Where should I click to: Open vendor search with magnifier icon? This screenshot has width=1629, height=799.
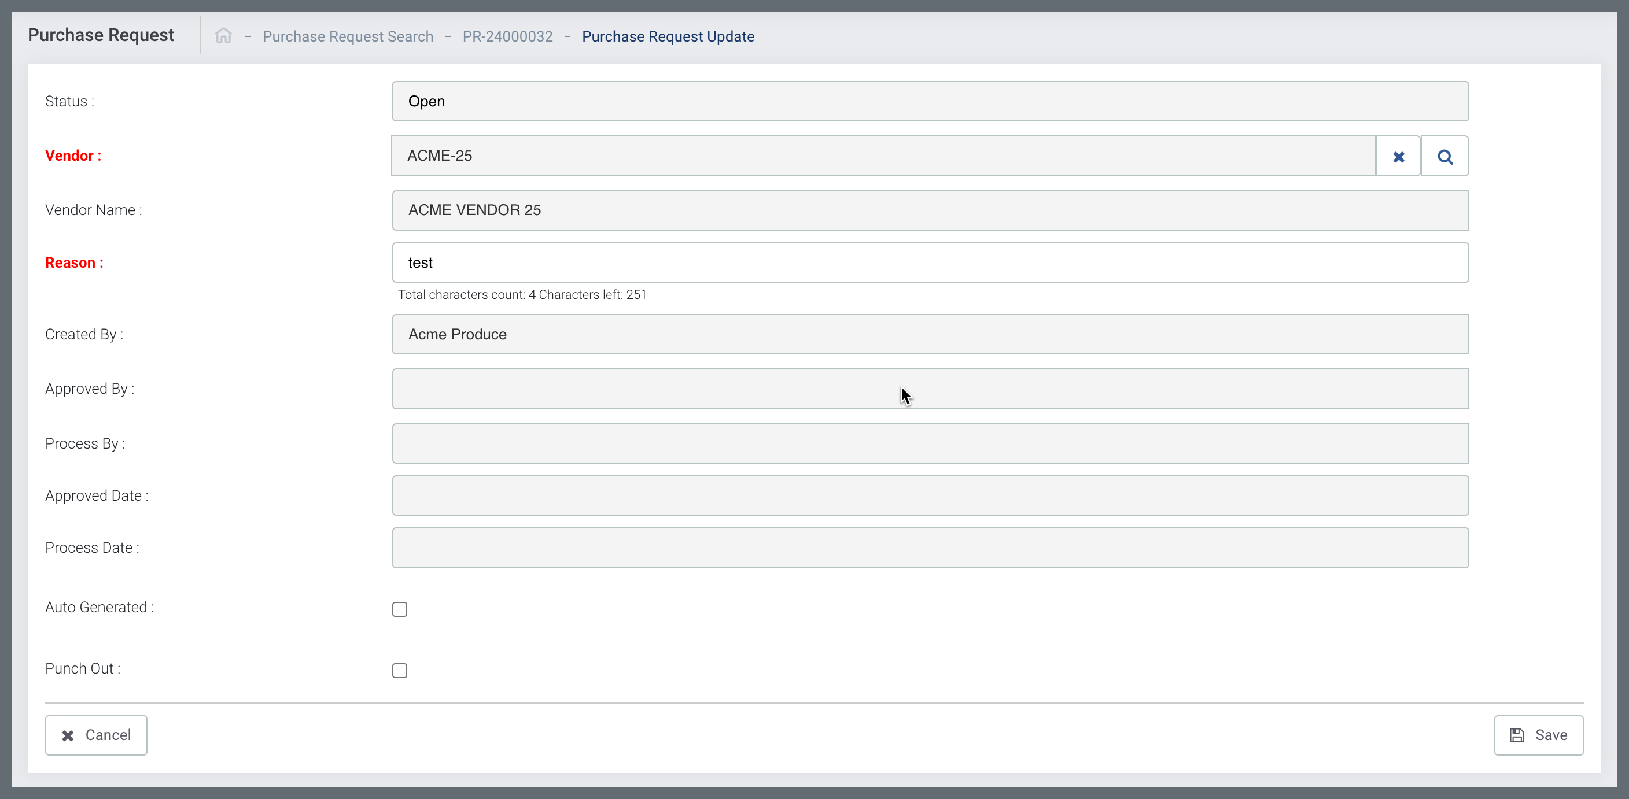point(1445,156)
